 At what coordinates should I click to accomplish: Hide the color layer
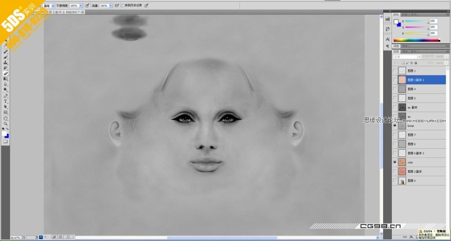point(394,162)
